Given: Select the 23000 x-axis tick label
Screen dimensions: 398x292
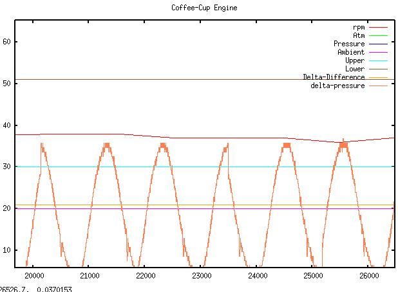Looking at the screenshot, I should point(202,275).
